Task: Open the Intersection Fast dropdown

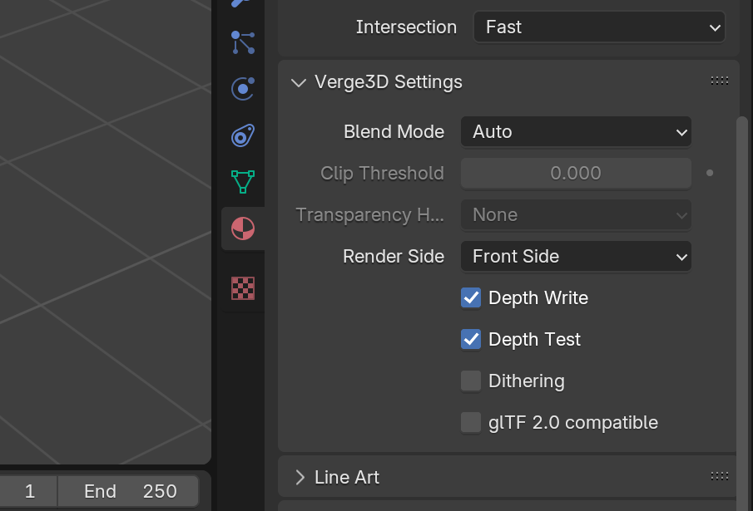Action: coord(599,27)
